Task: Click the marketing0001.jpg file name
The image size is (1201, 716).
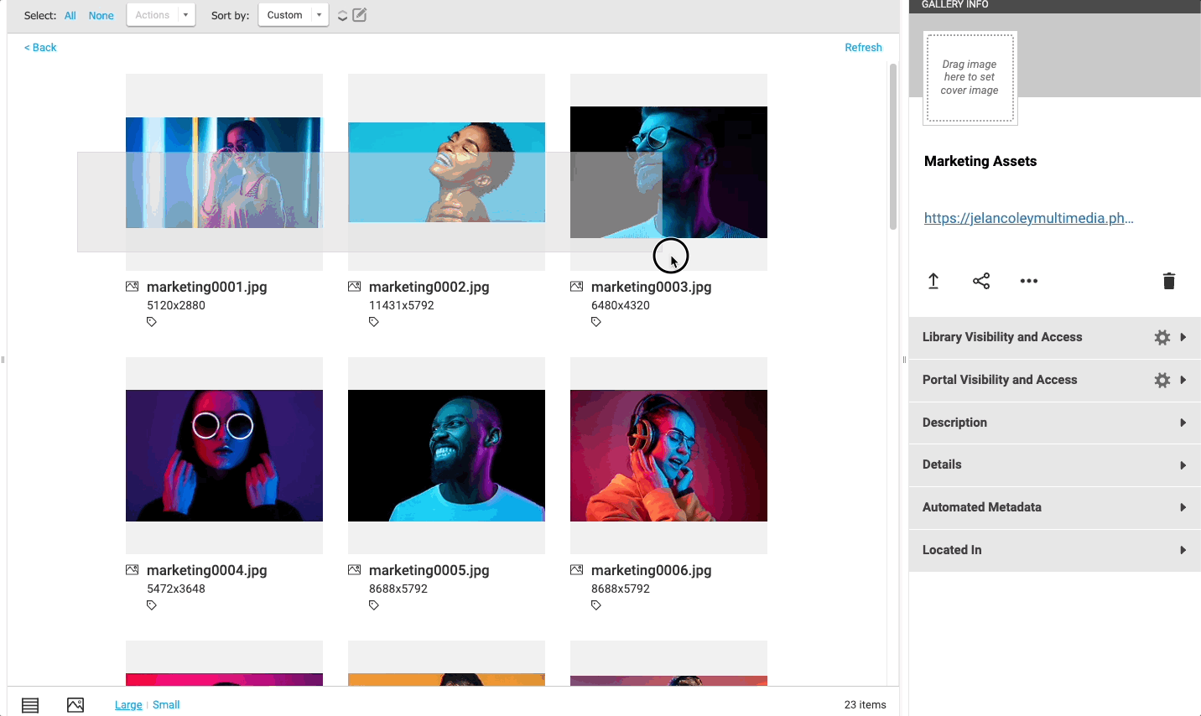Action: click(x=207, y=287)
